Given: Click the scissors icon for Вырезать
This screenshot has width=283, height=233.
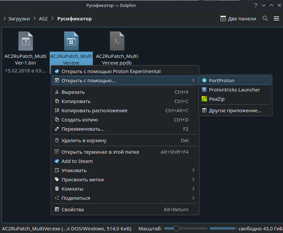Looking at the screenshot, I should click(x=57, y=92).
